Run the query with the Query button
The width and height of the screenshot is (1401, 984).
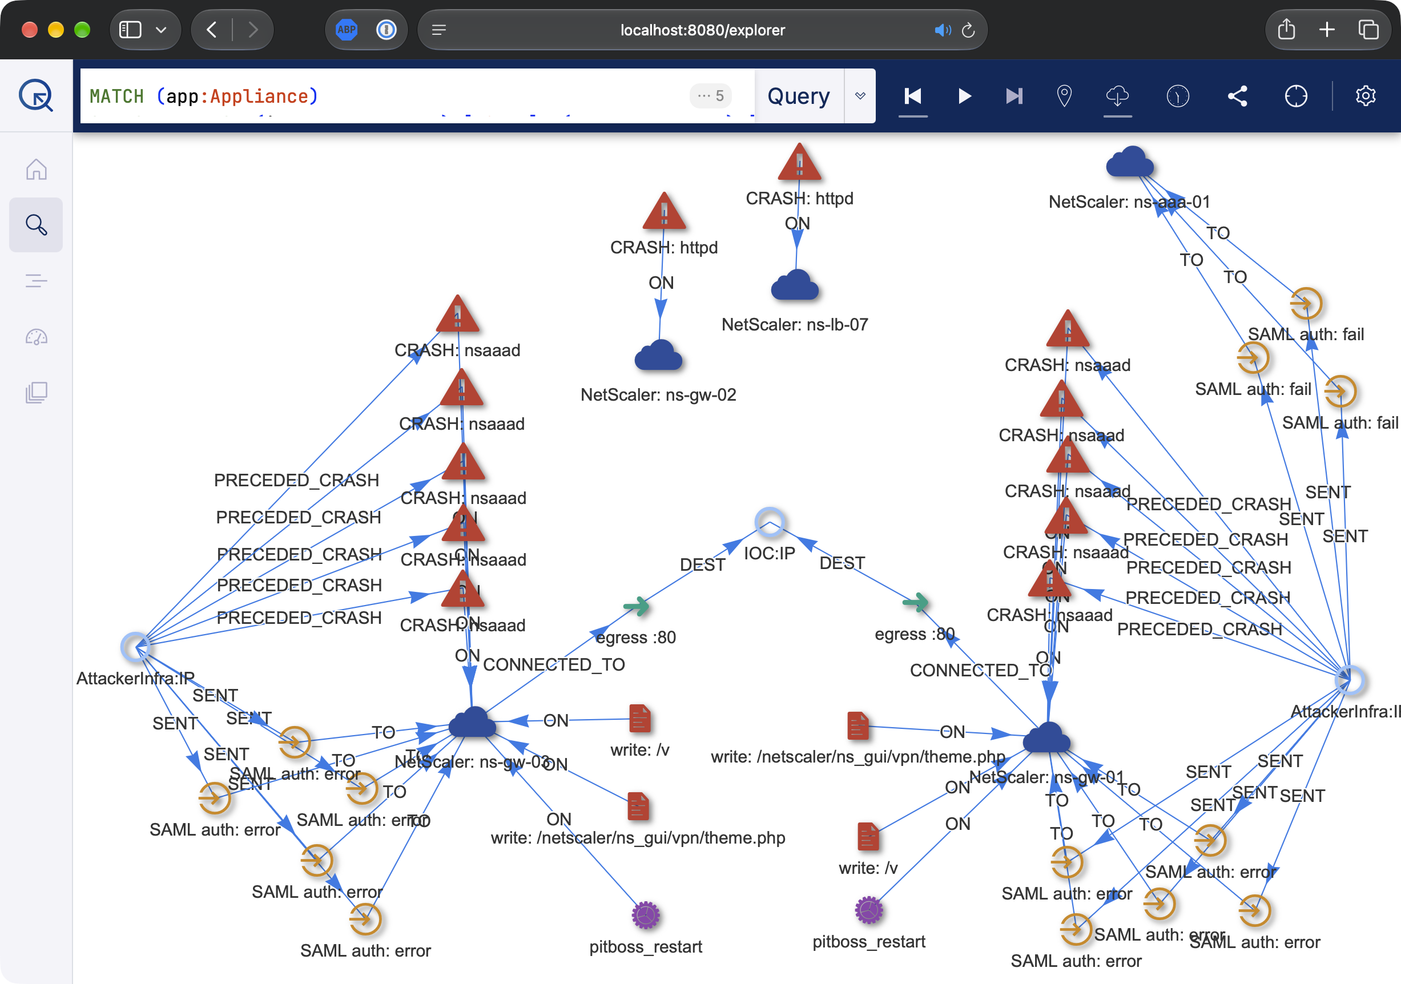click(x=799, y=96)
